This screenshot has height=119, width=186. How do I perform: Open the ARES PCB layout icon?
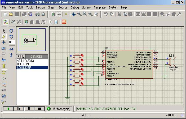pyautogui.click(x=64, y=22)
